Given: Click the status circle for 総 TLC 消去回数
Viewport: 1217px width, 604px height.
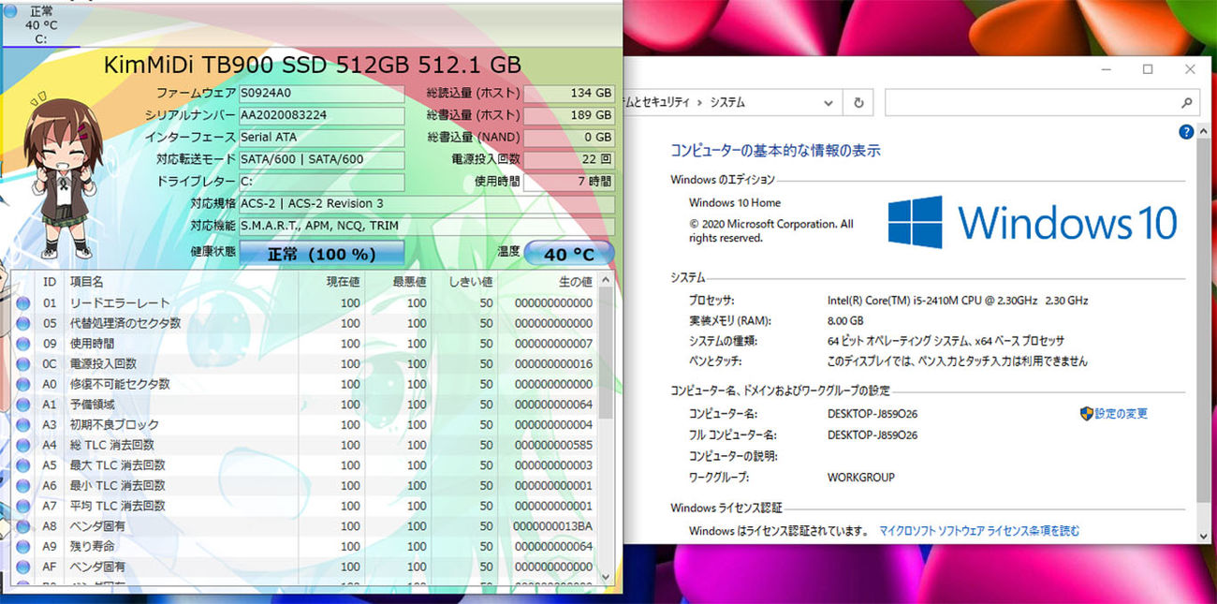Looking at the screenshot, I should (x=22, y=445).
